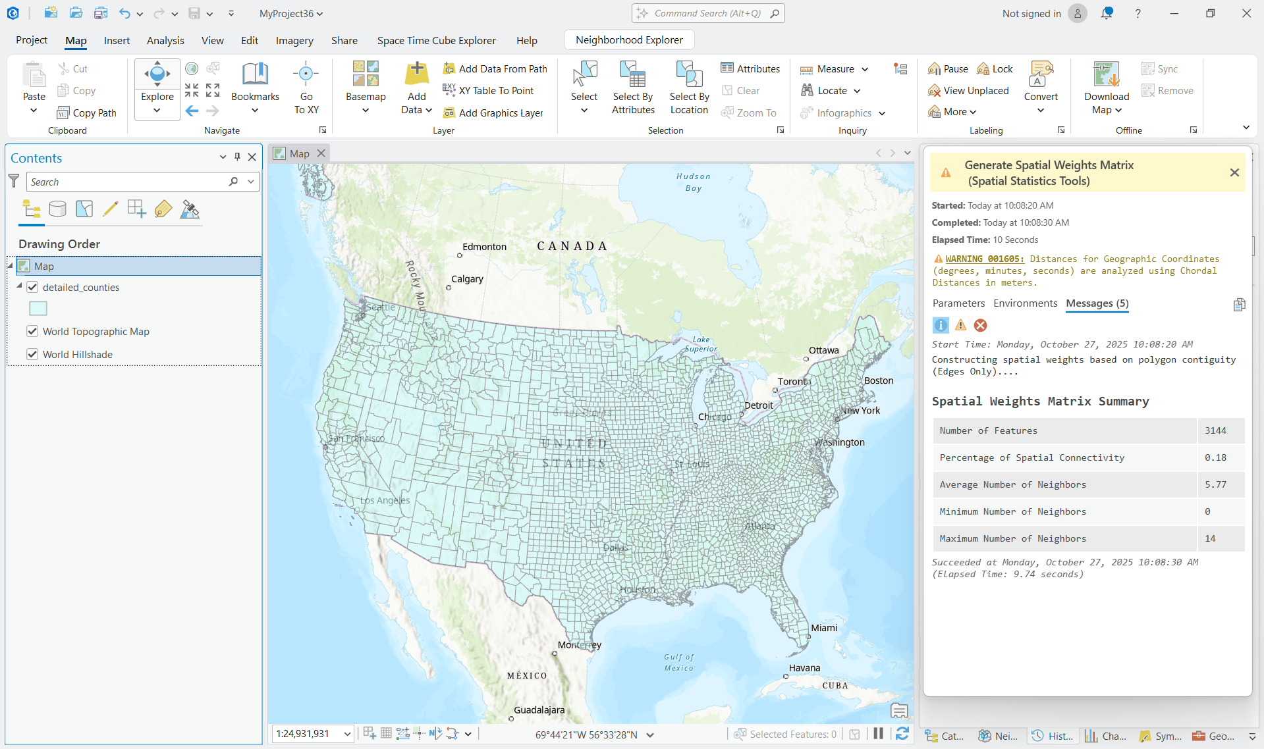The image size is (1264, 749).
Task: Click View Unplaced labels tool
Action: click(x=968, y=90)
